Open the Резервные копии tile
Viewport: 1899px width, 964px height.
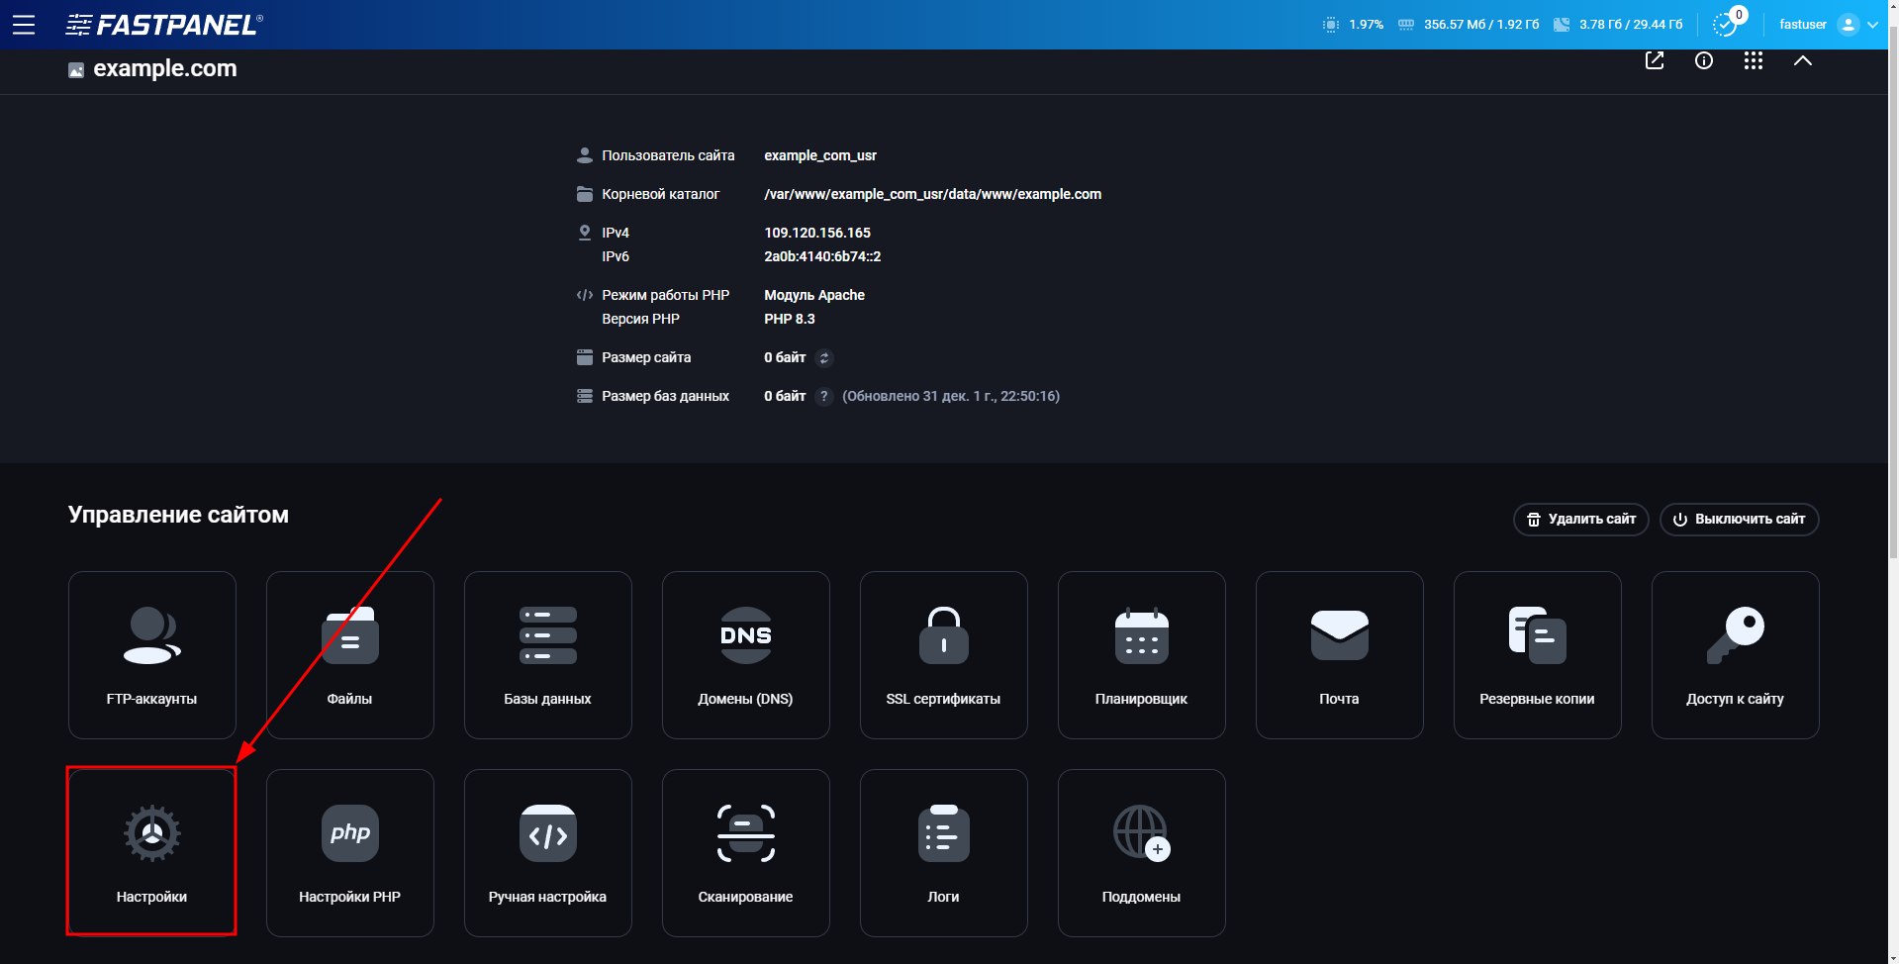[1537, 654]
